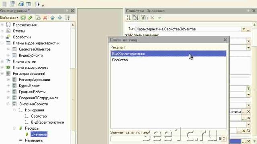257x144 pixels.
Task: Select the Значение resource in the tree
Action: click(x=39, y=134)
